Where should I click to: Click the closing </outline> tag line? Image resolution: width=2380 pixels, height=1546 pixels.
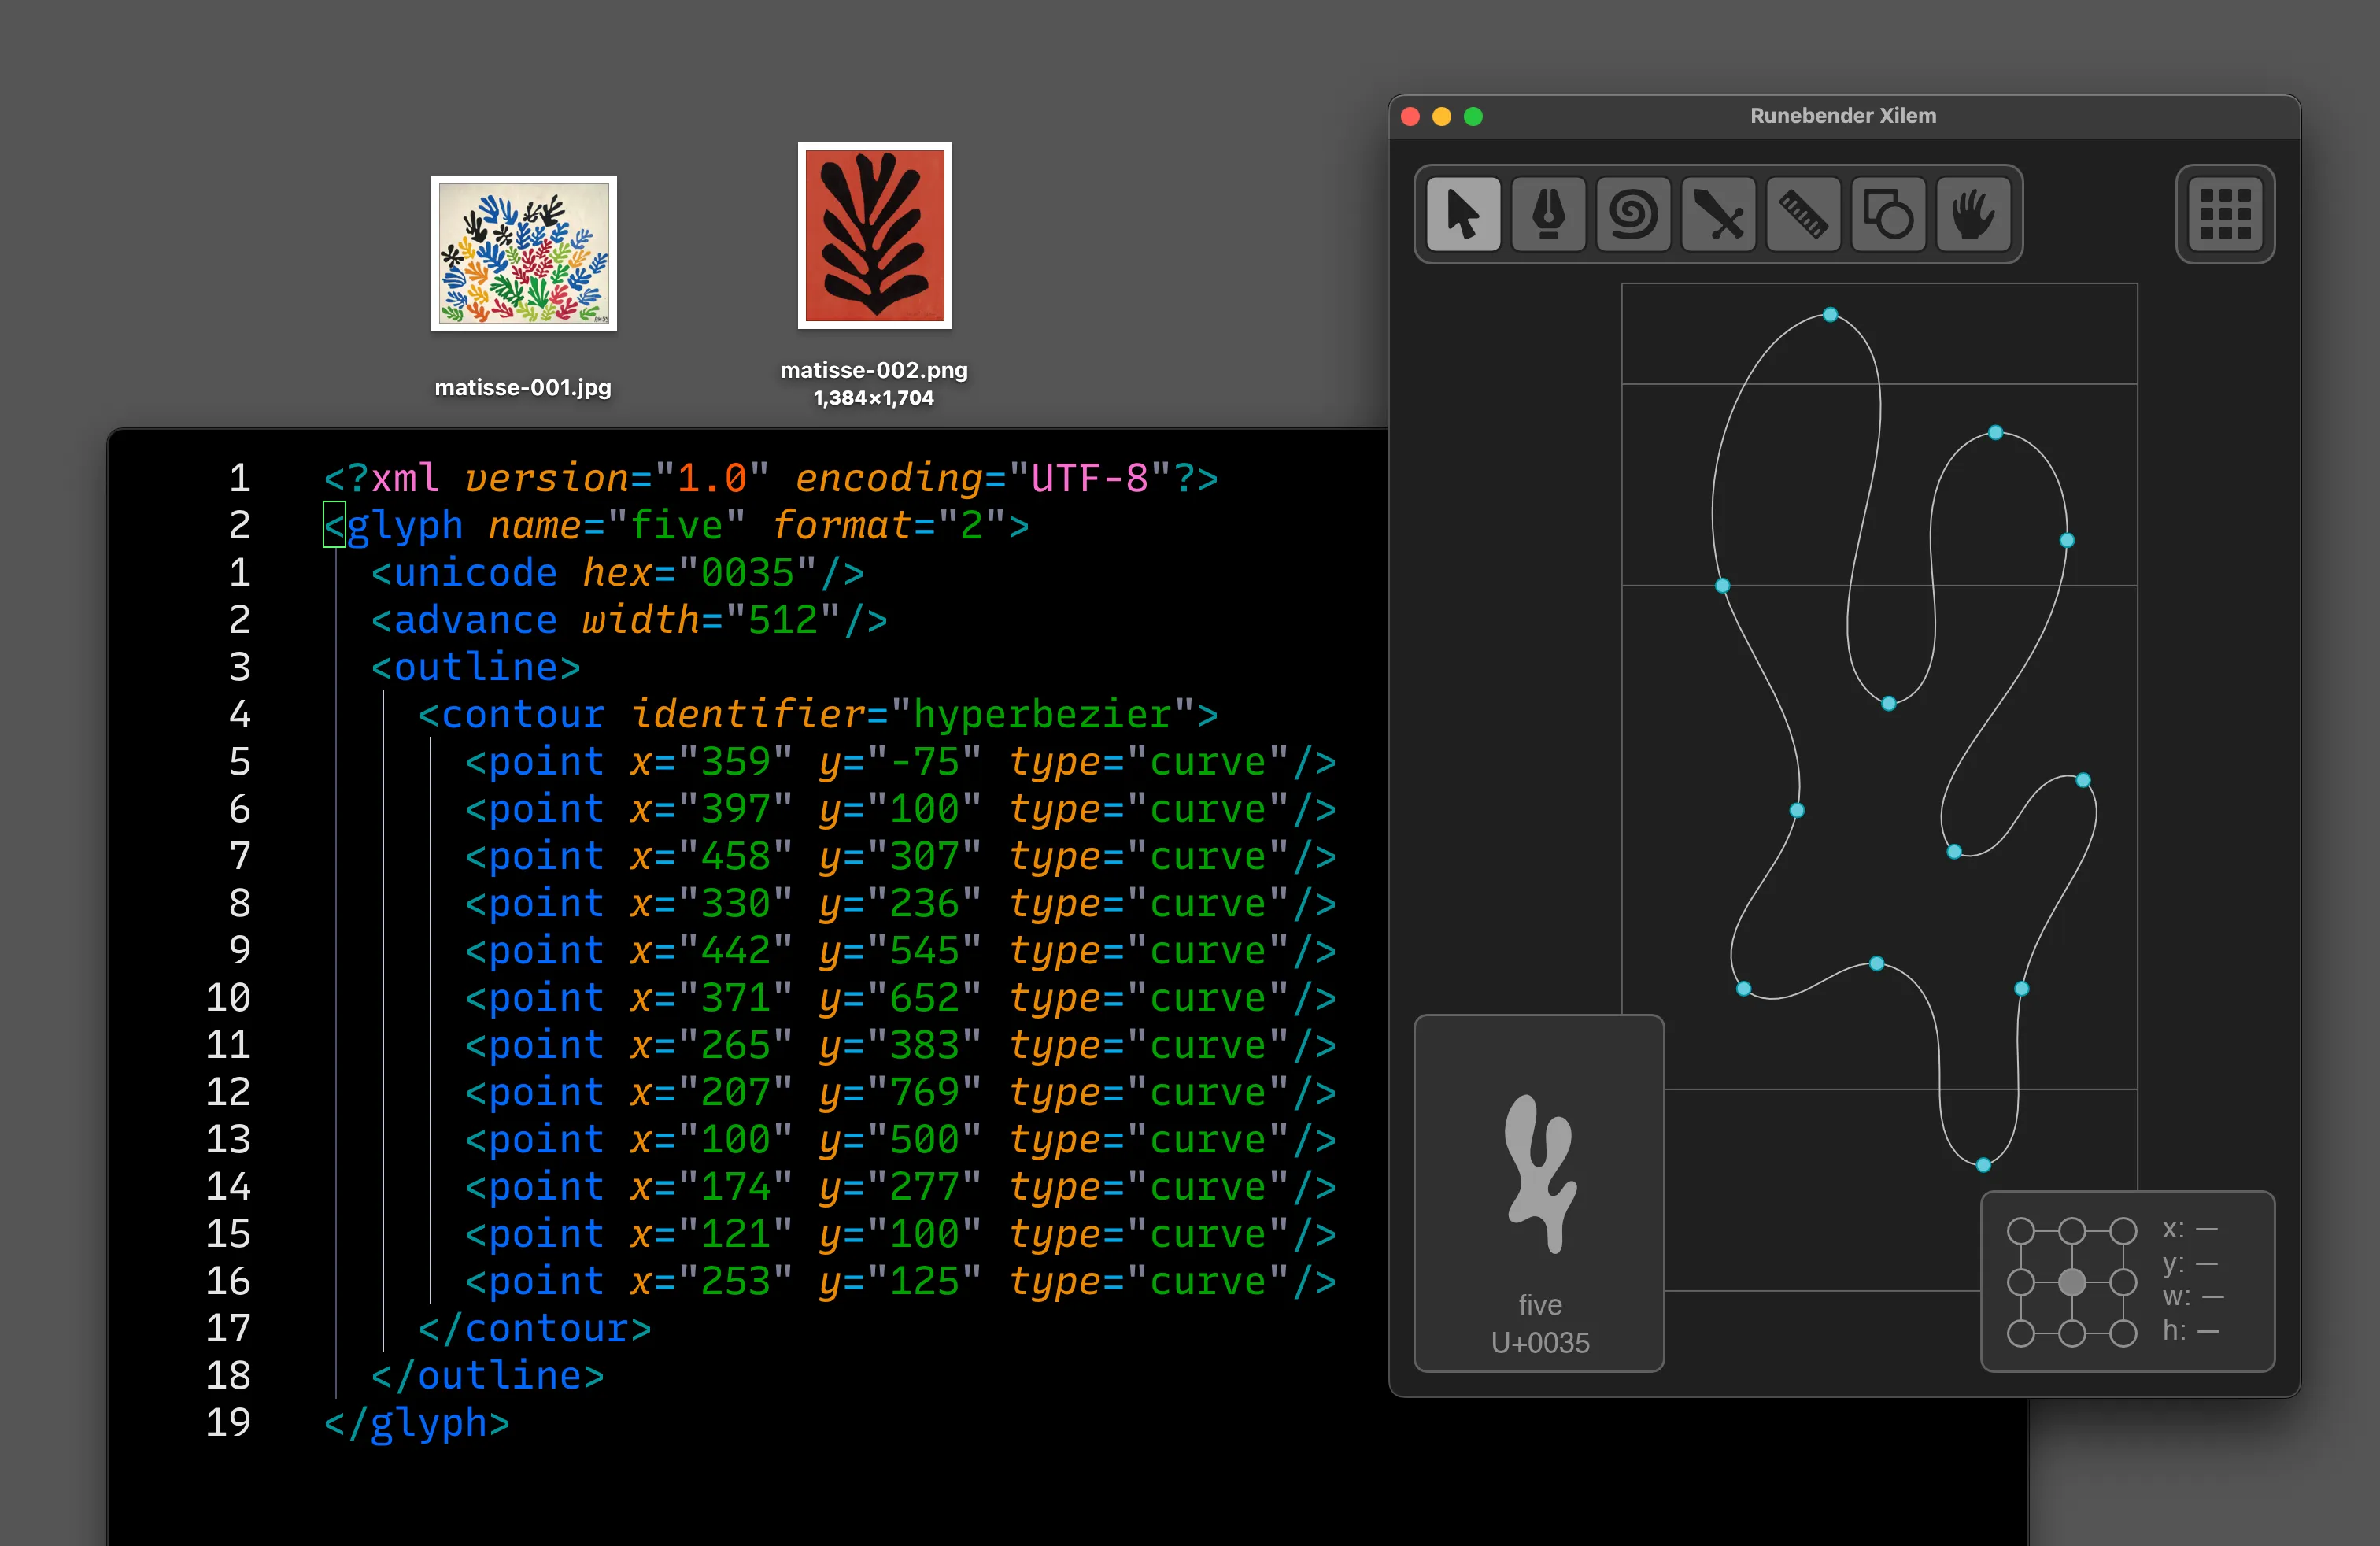tap(487, 1376)
